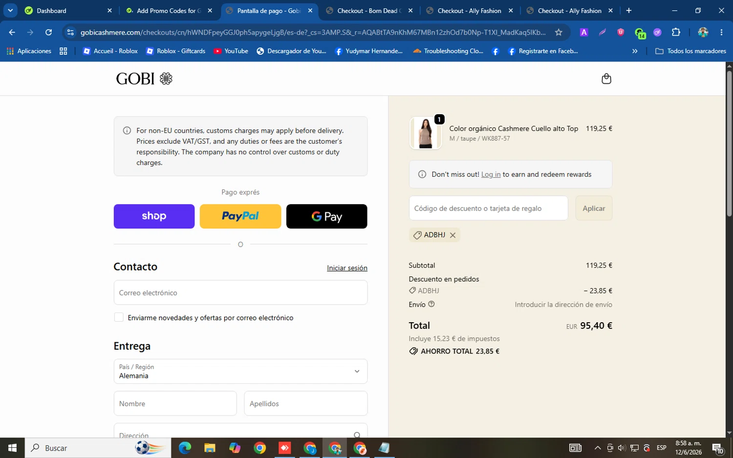Click the GOBI logo
Image resolution: width=733 pixels, height=458 pixels.
[144, 79]
